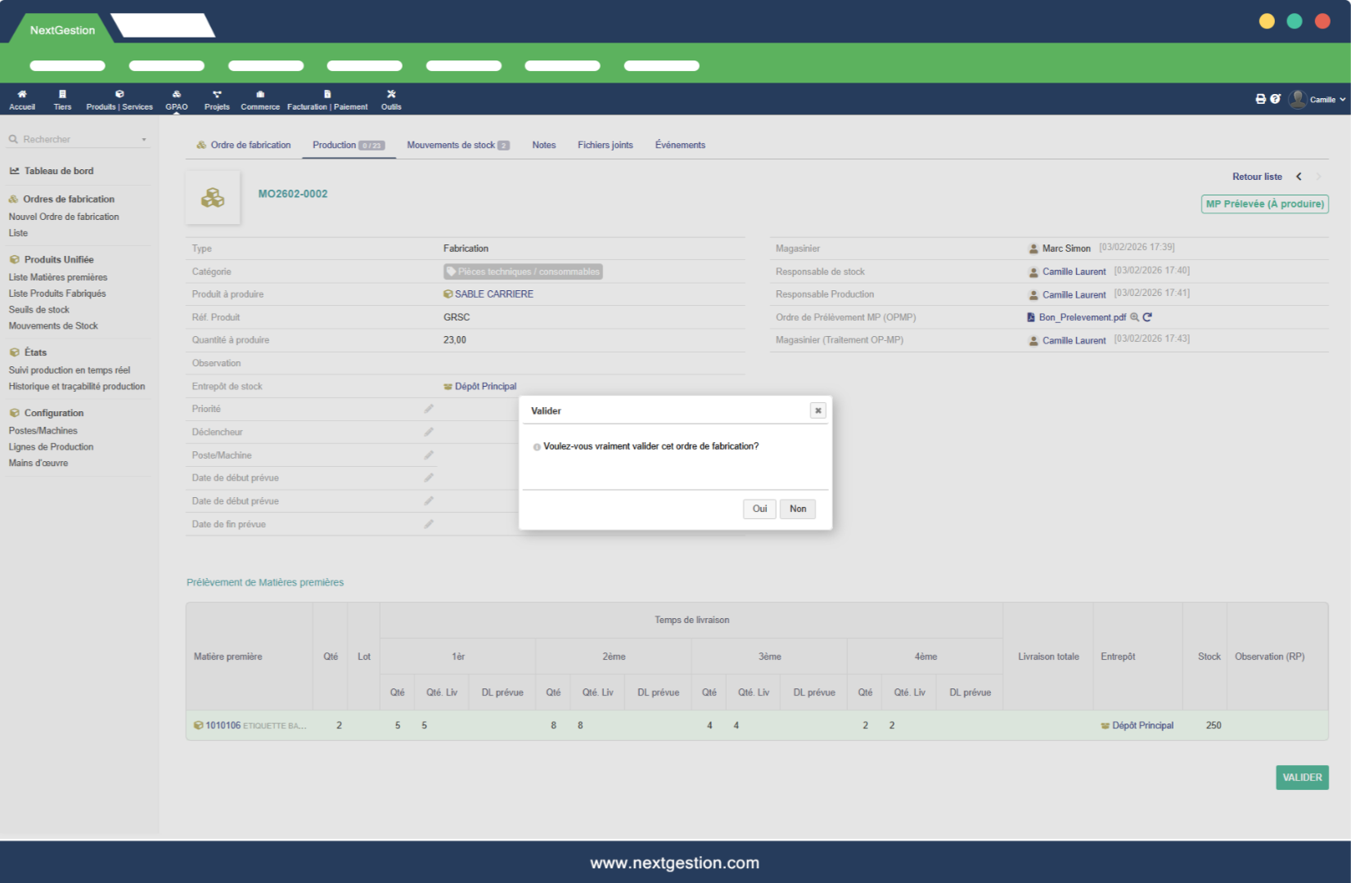Switch to Mouvements de stock tab

click(x=457, y=145)
